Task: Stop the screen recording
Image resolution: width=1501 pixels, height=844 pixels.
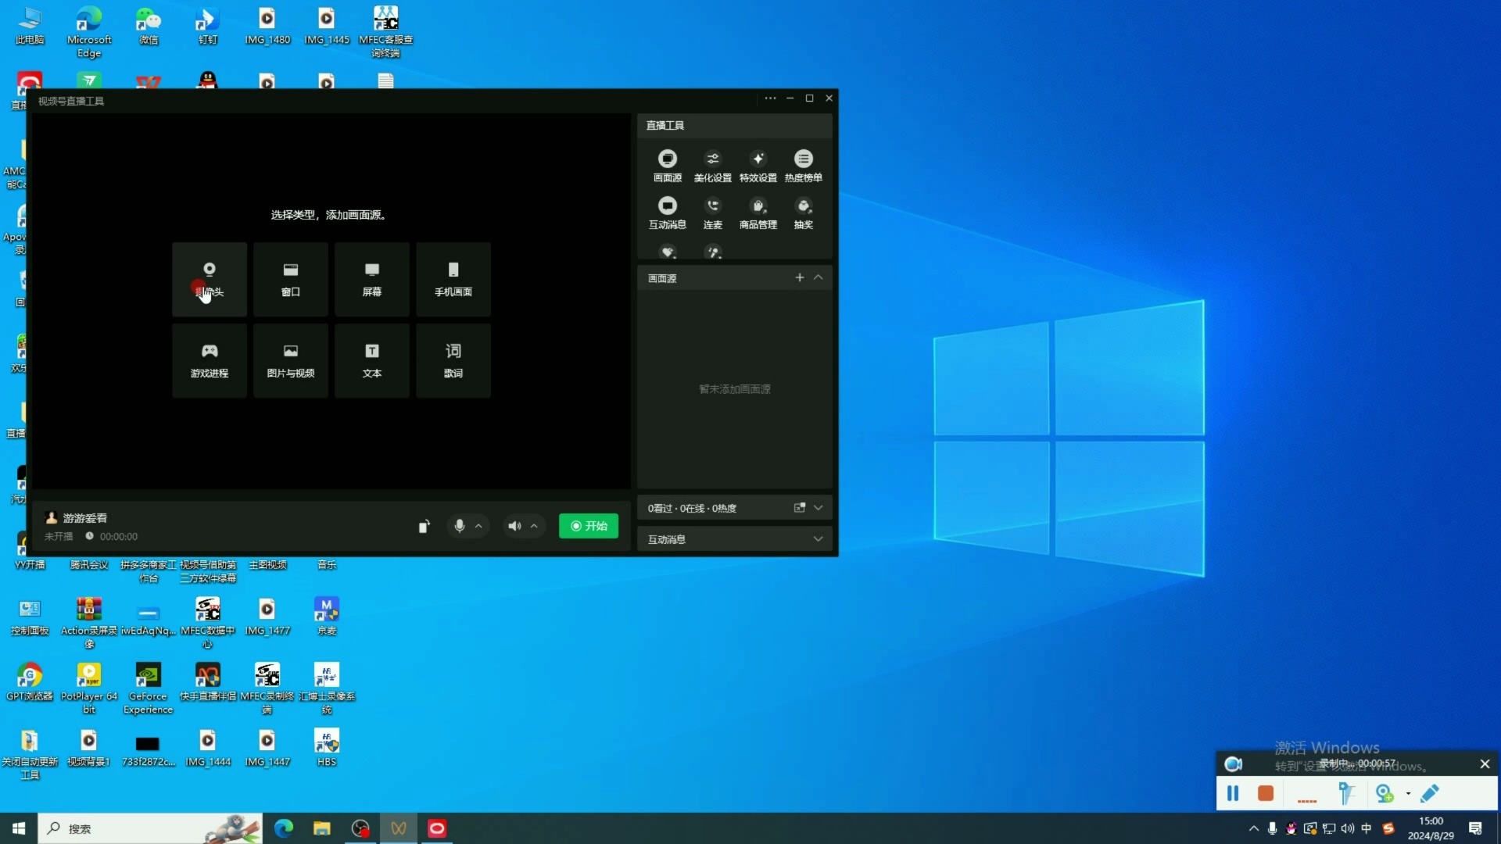Action: pyautogui.click(x=1266, y=794)
